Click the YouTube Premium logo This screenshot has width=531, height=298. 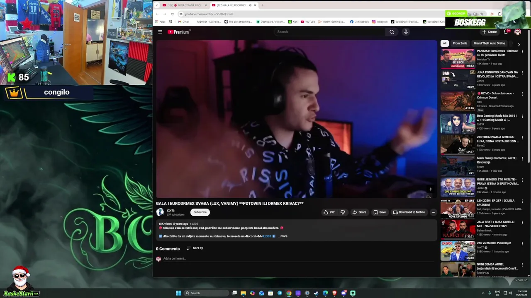pyautogui.click(x=179, y=32)
